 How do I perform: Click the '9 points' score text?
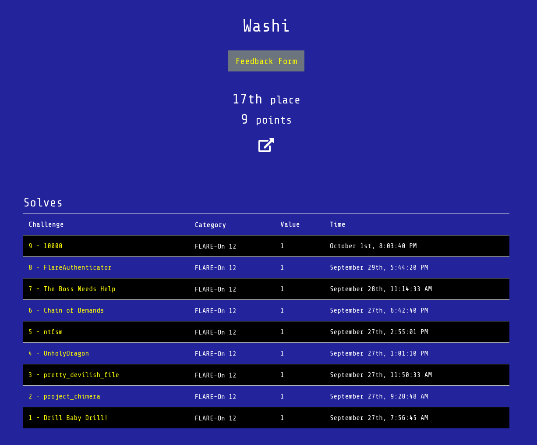266,120
